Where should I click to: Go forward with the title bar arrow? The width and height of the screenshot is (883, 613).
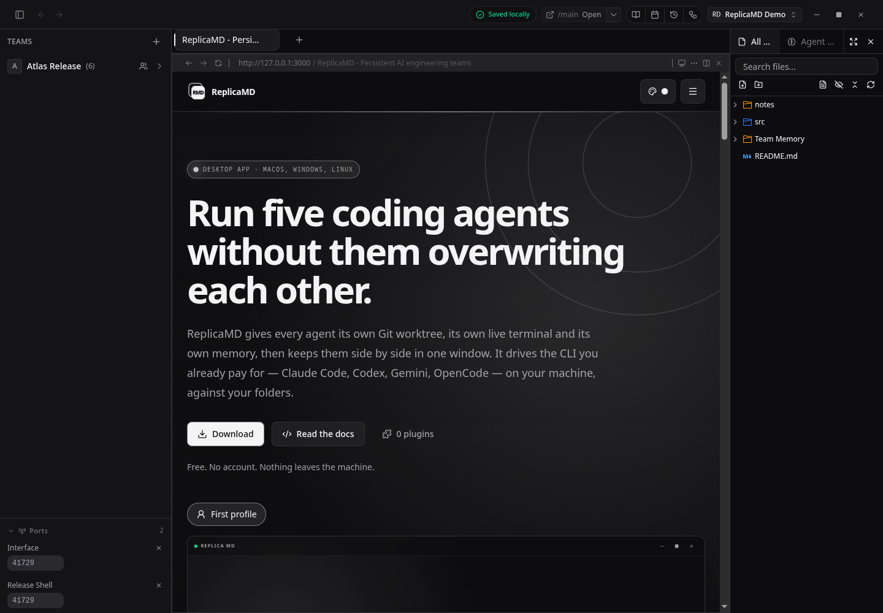59,15
